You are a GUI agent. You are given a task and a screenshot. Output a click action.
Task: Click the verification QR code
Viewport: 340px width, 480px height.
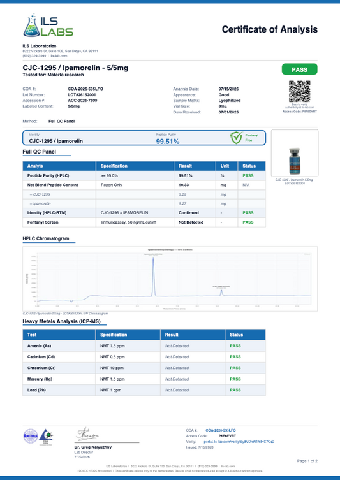coord(299,91)
